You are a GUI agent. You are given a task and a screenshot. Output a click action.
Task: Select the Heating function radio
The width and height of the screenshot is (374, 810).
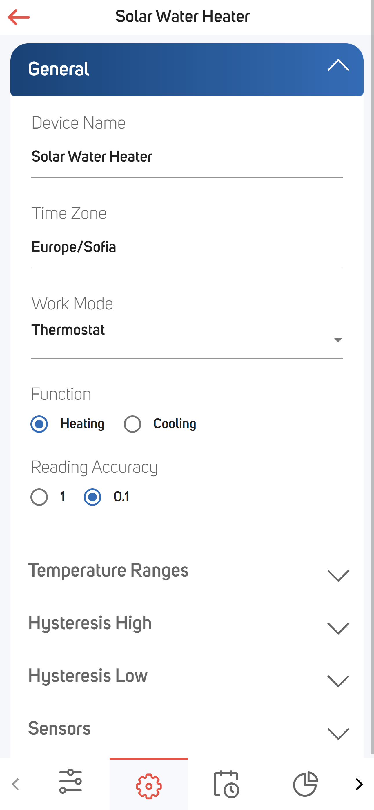click(x=39, y=424)
